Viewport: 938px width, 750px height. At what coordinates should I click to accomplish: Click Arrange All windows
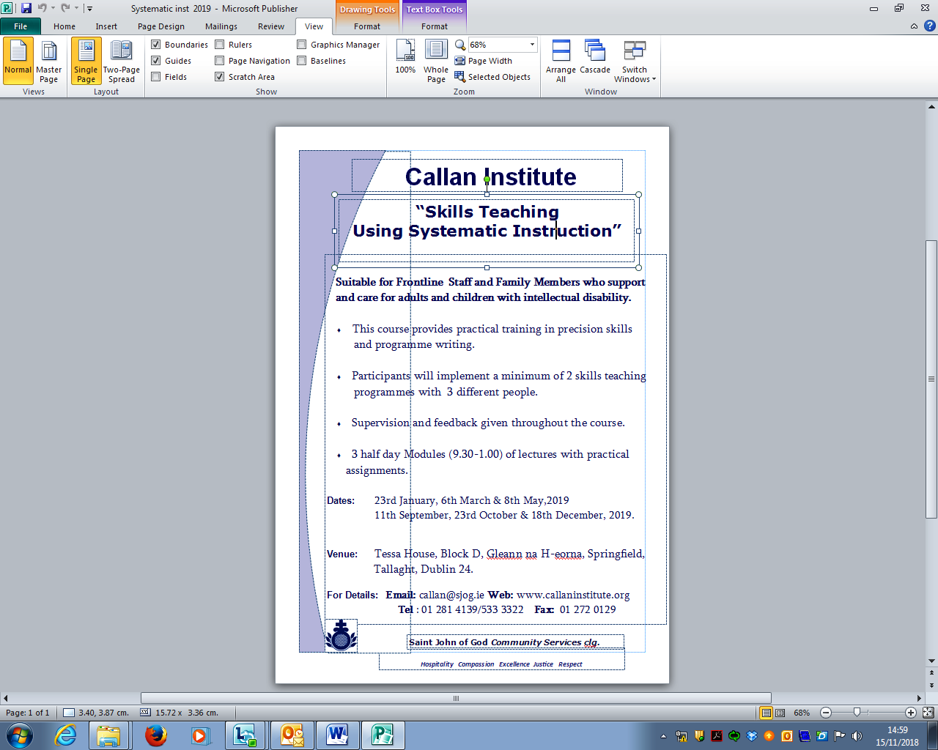click(561, 61)
